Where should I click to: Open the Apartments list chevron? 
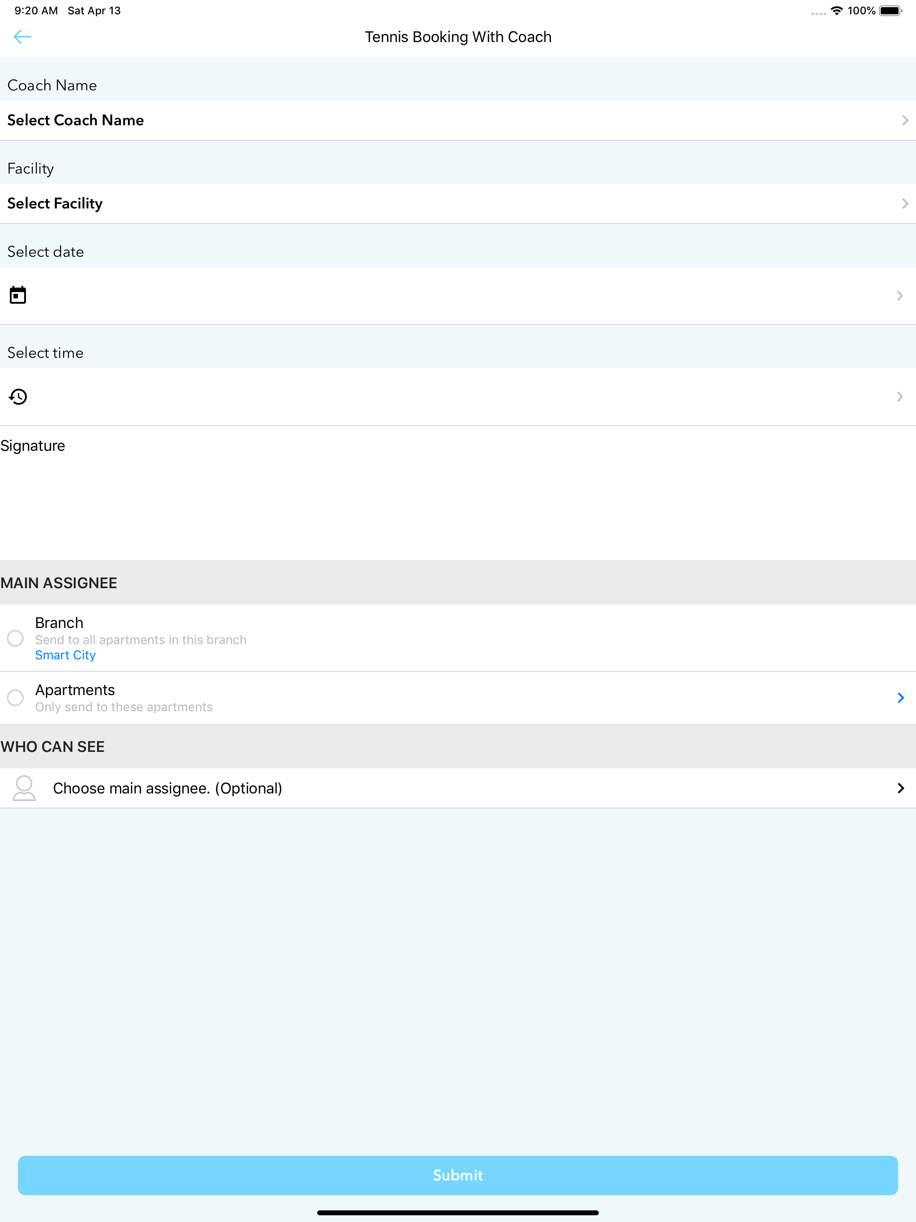[x=900, y=698]
